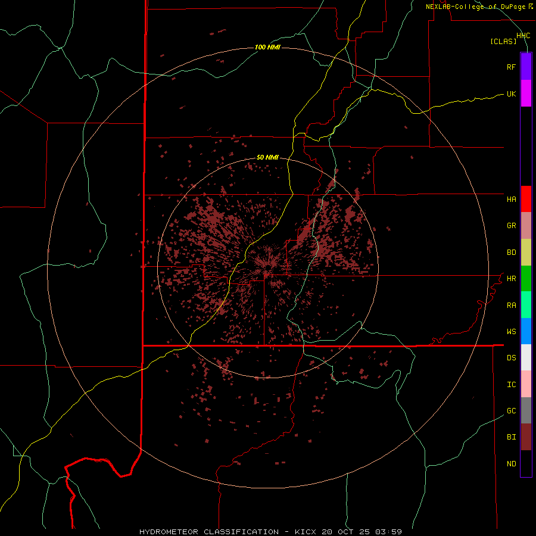
Task: Click the HA red legend color block
Action: point(526,199)
